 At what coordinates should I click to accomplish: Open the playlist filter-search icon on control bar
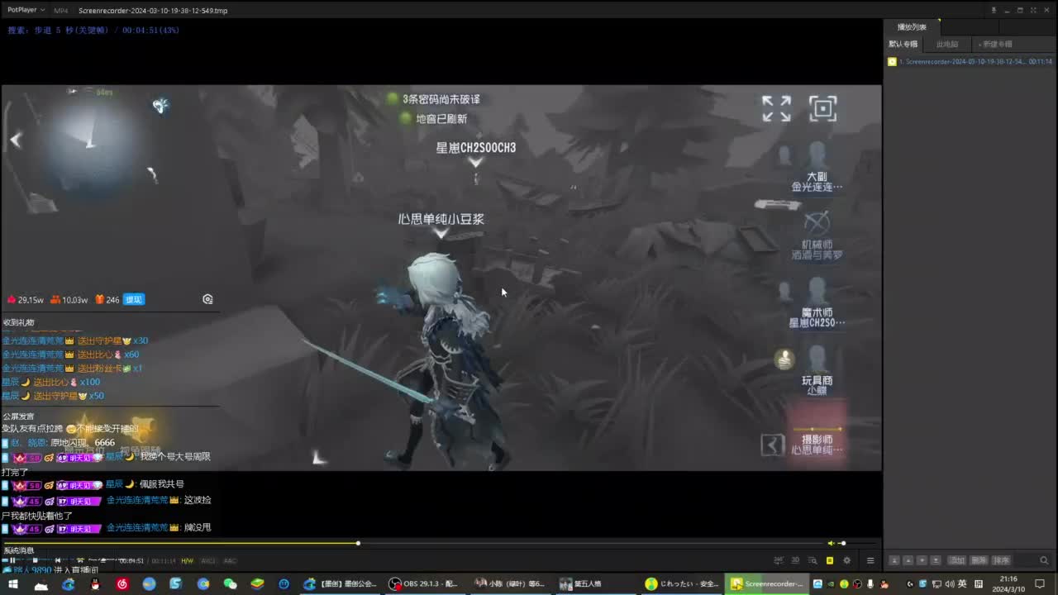point(813,560)
